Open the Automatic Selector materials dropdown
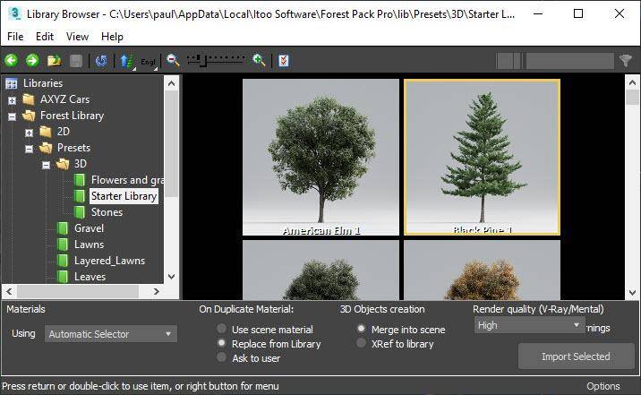The image size is (641, 395). (x=110, y=334)
